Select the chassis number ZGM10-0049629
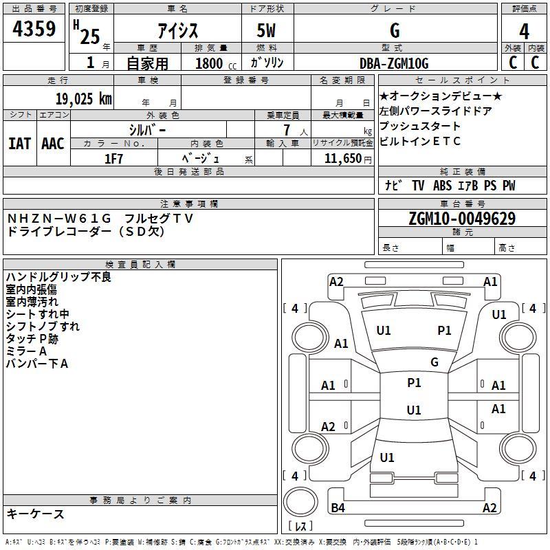Image resolution: width=550 pixels, height=550 pixels. click(x=462, y=218)
